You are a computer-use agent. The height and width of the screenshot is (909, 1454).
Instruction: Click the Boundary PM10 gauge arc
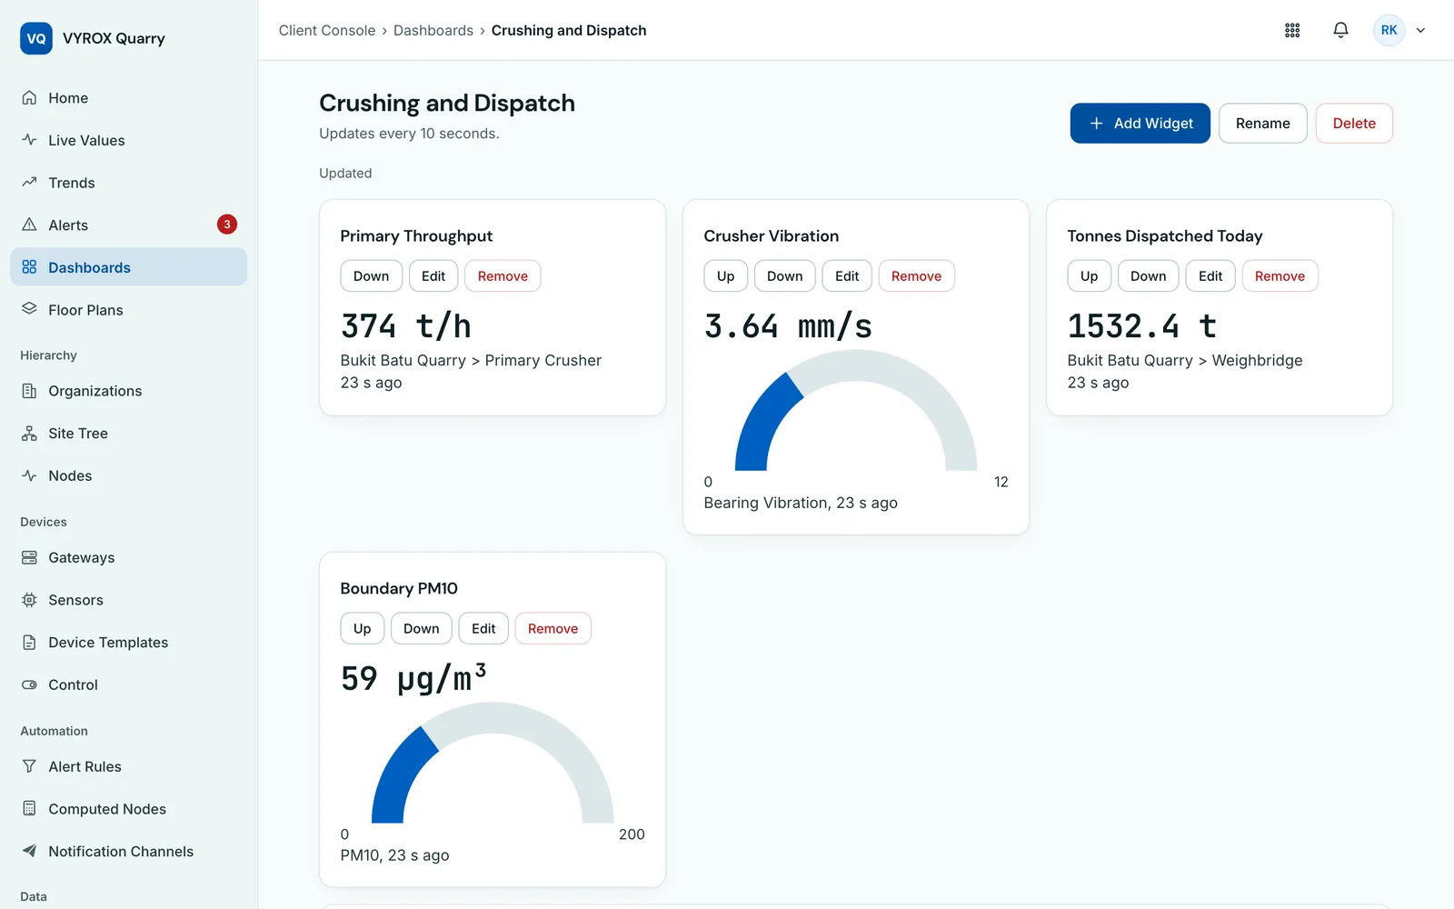click(x=493, y=719)
